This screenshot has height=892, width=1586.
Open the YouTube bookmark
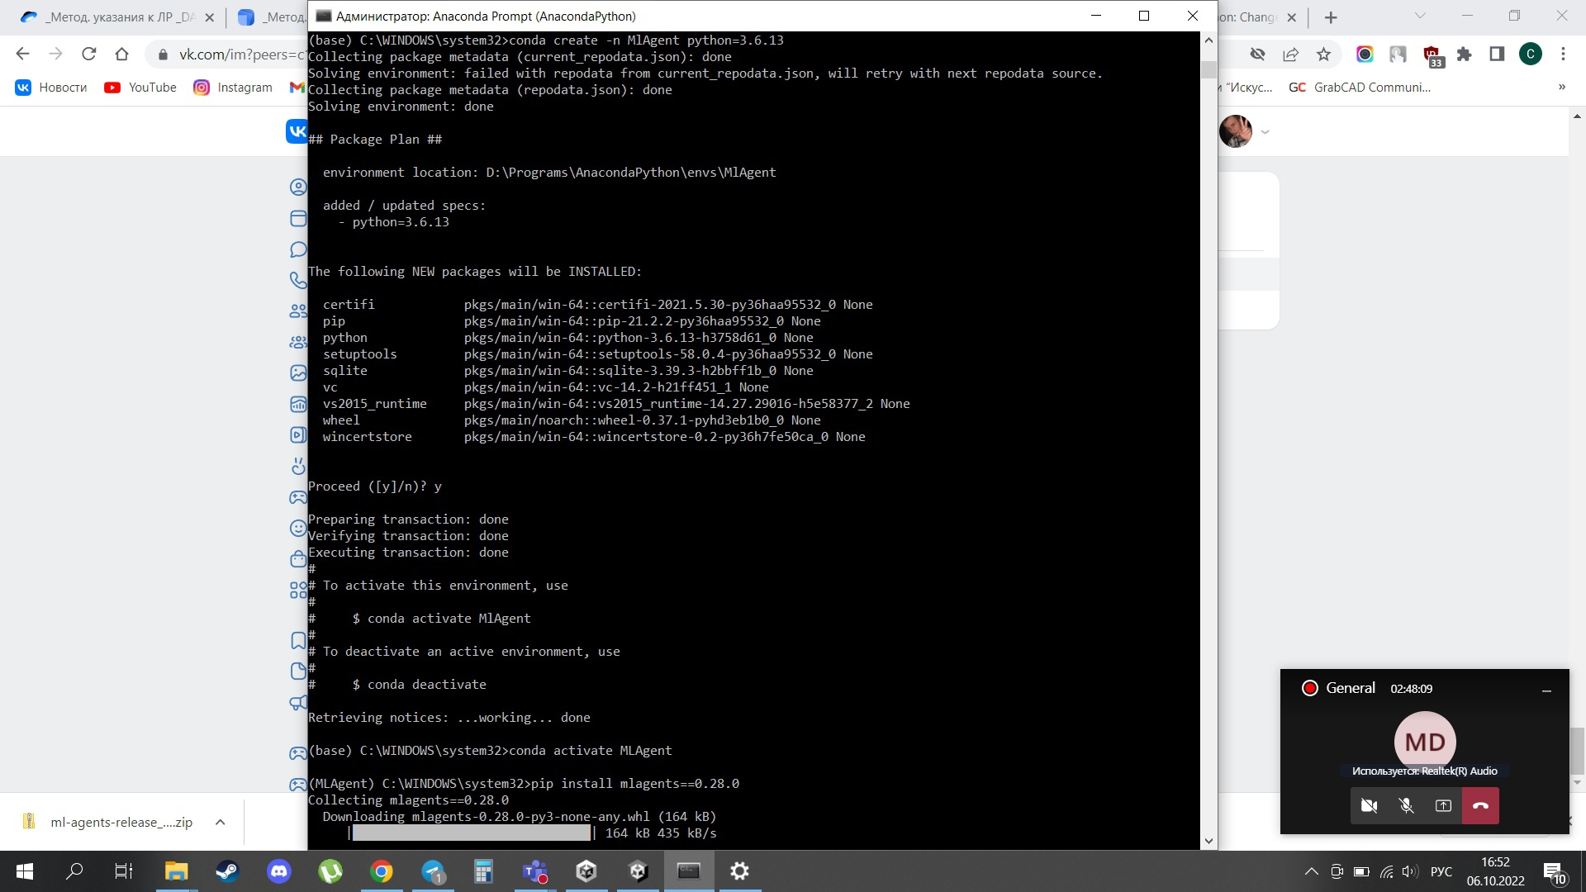pyautogui.click(x=140, y=88)
